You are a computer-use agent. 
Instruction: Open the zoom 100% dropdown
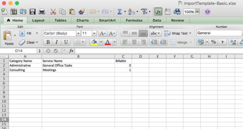coord(197,12)
